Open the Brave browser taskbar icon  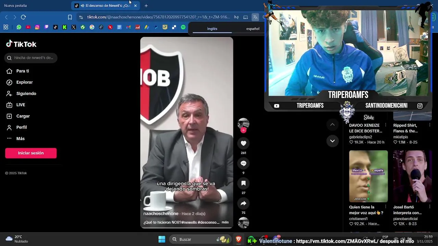[239, 239]
